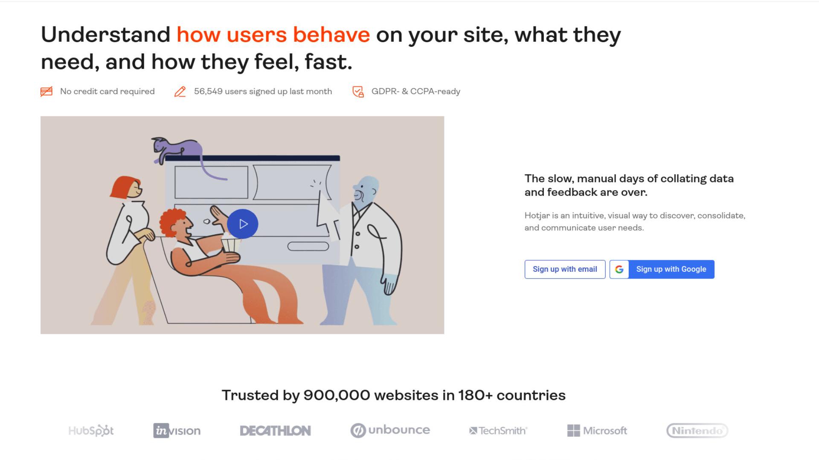This screenshot has height=460, width=819.
Task: Sign up with email
Action: point(565,269)
